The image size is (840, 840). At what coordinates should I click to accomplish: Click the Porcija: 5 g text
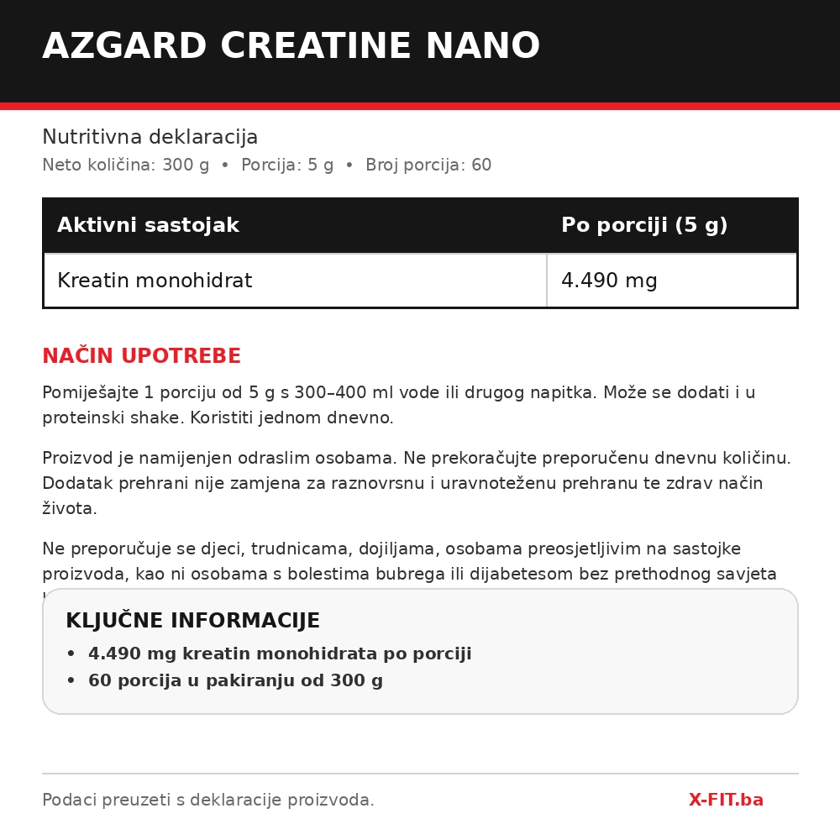pos(287,165)
